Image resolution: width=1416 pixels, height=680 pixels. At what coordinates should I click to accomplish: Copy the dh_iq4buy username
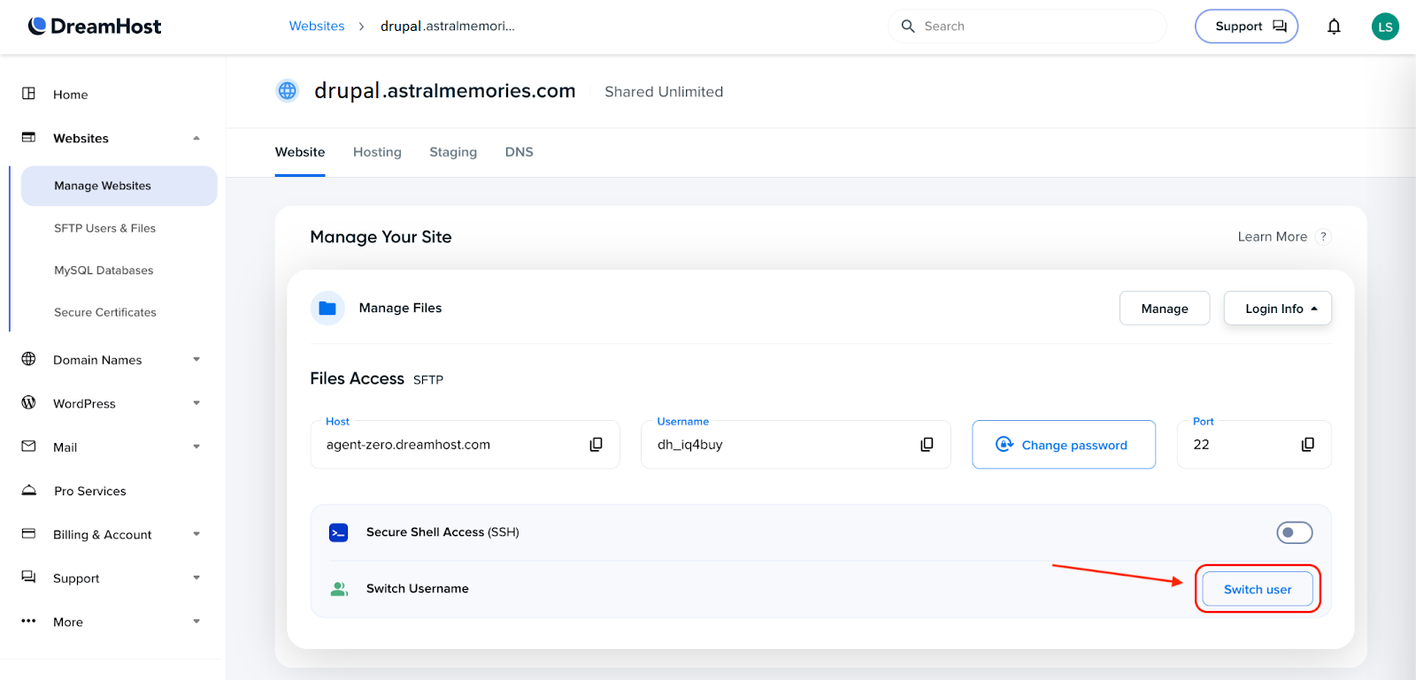[x=927, y=445]
